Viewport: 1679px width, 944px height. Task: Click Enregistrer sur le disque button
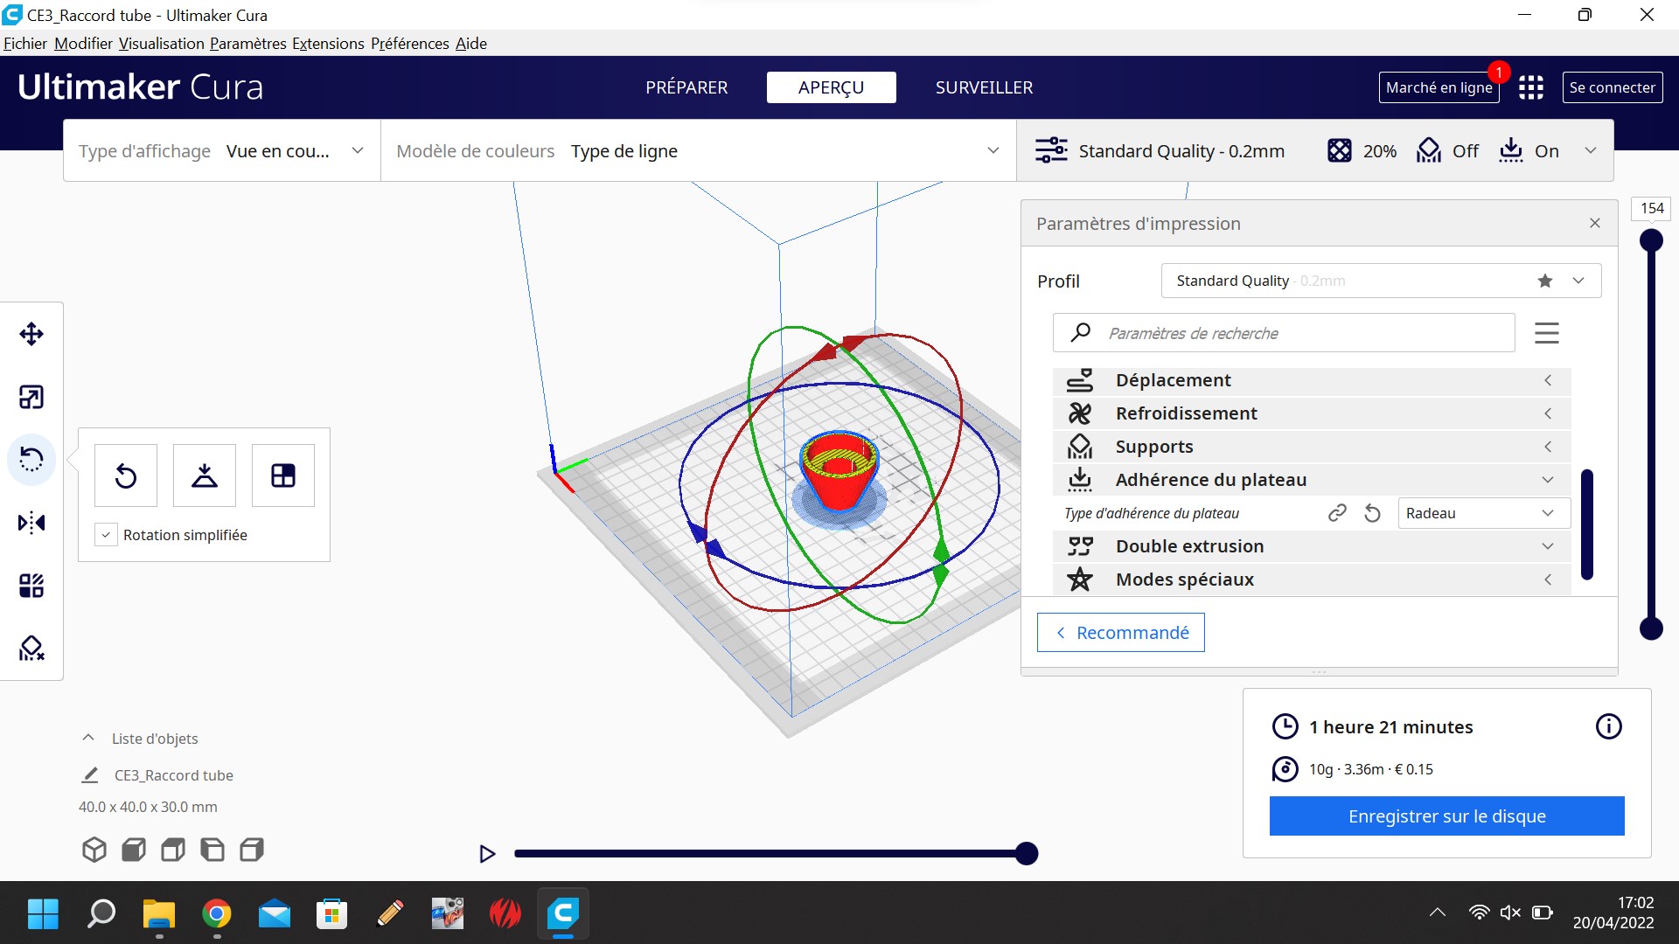click(x=1446, y=816)
